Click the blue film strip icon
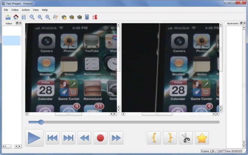The image size is (248, 155). tap(87, 17)
